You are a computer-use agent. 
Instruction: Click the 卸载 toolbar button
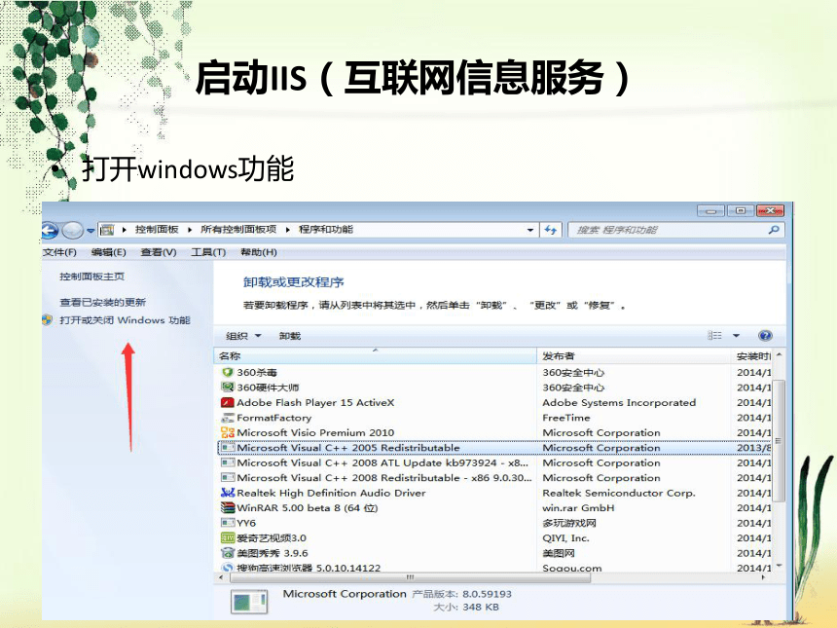[x=289, y=336]
